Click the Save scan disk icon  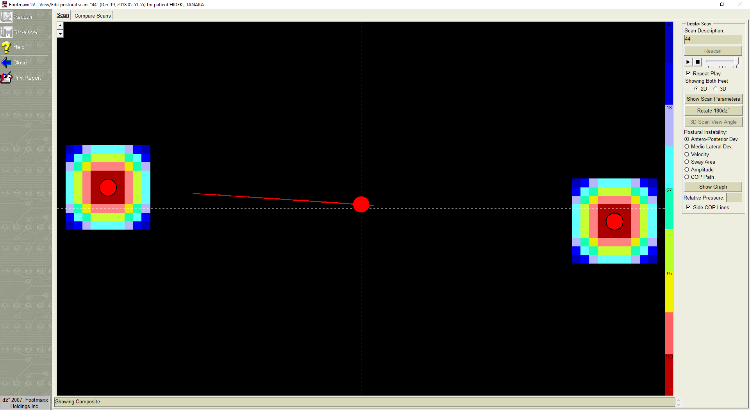pos(7,32)
